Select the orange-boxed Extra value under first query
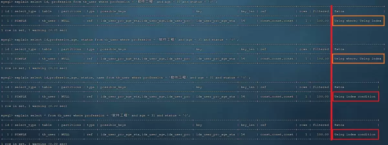This screenshot has height=145, width=388. 358,21
